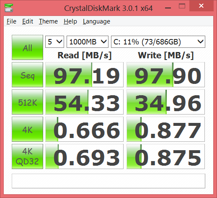Screen dimensions: 217x198
Task: Open the test size dropdown showing 1000MB
Action: click(88, 42)
